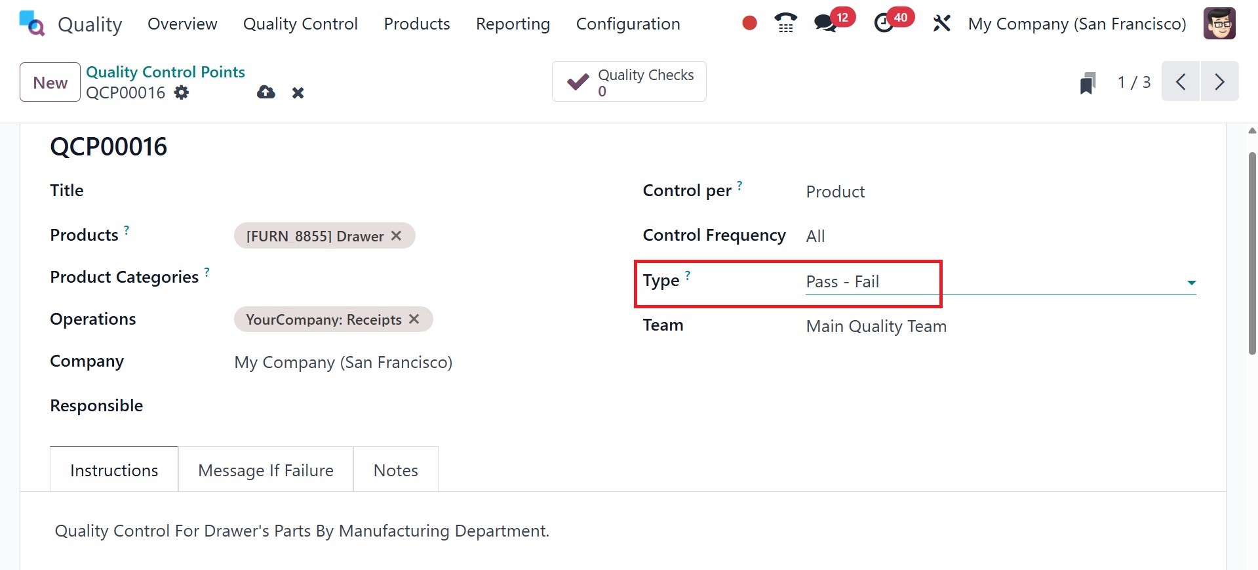Open the company switcher menu
Viewport: 1258px width, 570px height.
1076,24
